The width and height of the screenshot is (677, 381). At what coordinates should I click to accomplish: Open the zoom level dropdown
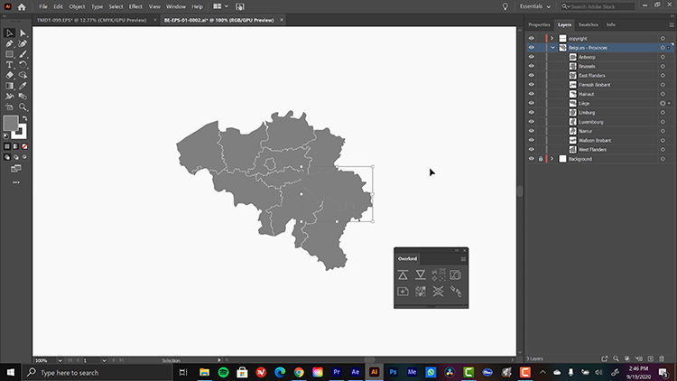(x=60, y=361)
